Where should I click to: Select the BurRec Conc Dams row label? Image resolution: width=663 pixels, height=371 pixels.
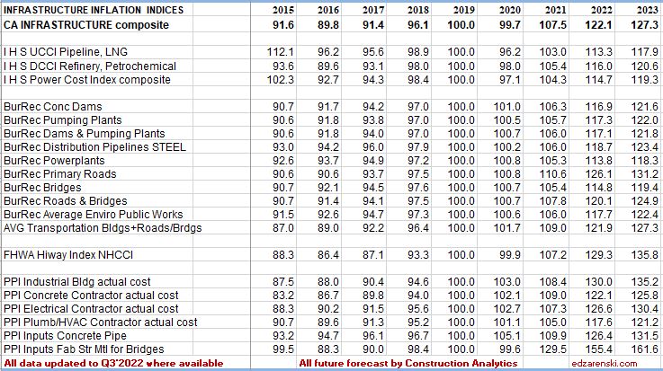pos(52,107)
